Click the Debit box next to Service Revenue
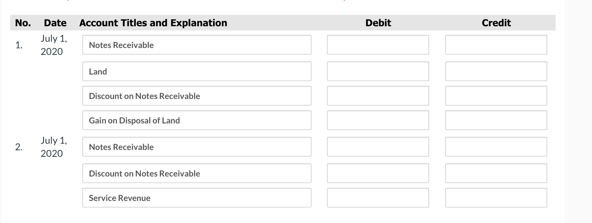 (x=377, y=197)
